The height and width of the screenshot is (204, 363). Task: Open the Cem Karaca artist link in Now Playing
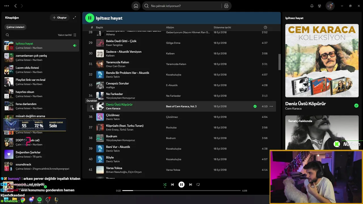(293, 109)
